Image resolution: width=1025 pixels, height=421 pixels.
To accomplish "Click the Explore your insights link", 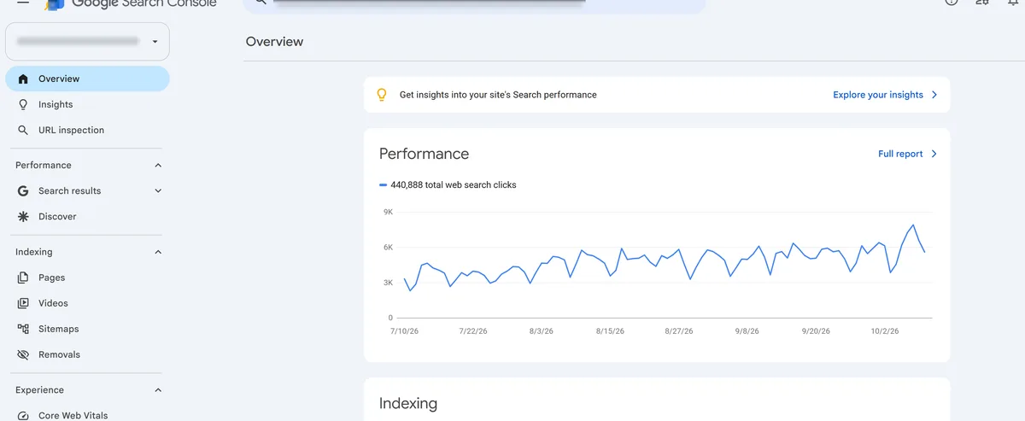I will (878, 95).
